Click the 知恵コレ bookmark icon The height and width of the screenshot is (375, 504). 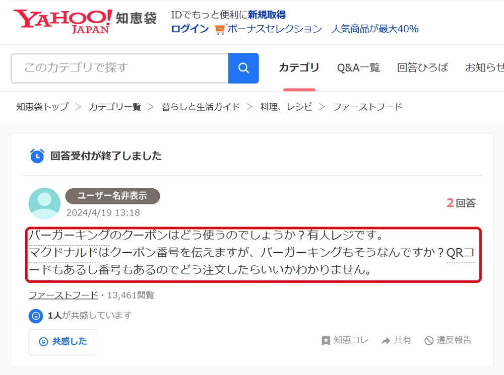[x=326, y=341]
